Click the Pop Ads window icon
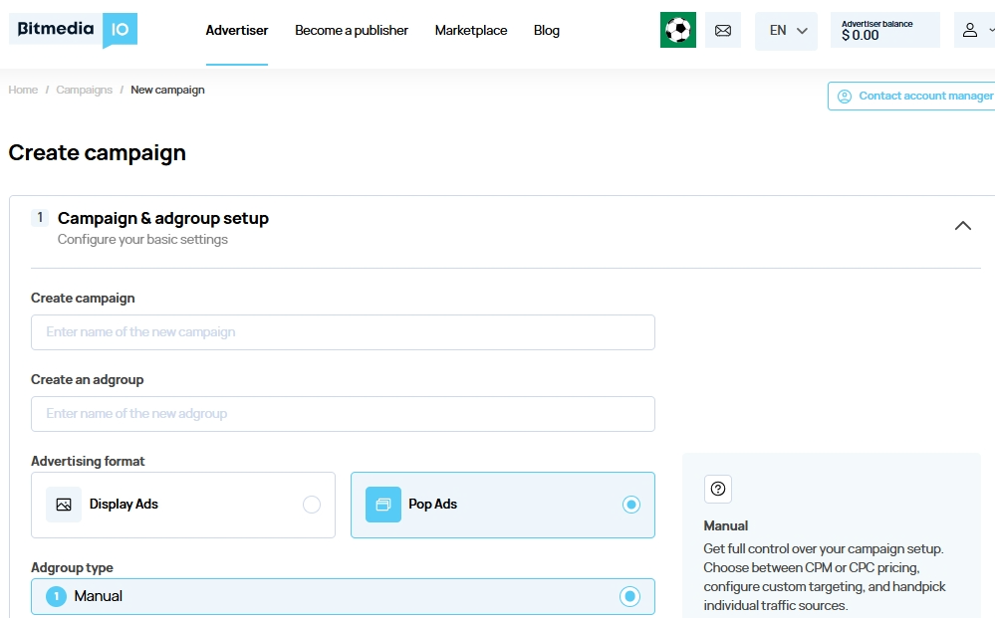The width and height of the screenshot is (995, 618). pos(383,505)
